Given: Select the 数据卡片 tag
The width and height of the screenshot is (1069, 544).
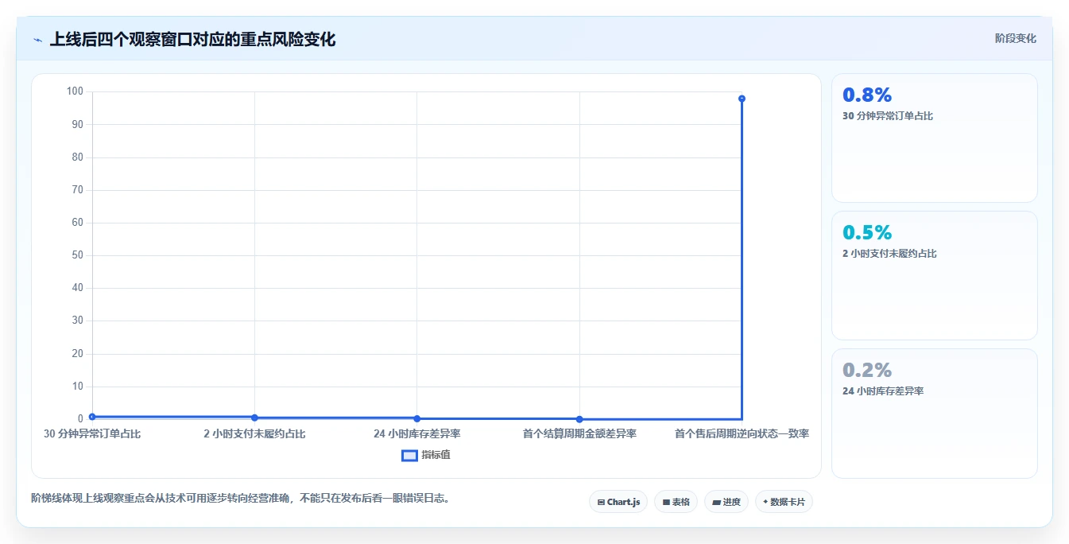Looking at the screenshot, I should click(x=784, y=502).
